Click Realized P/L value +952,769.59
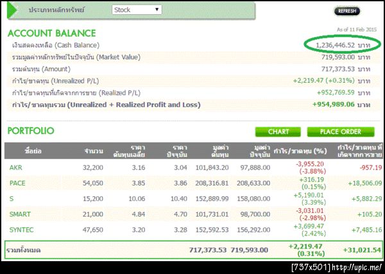 pyautogui.click(x=336, y=93)
